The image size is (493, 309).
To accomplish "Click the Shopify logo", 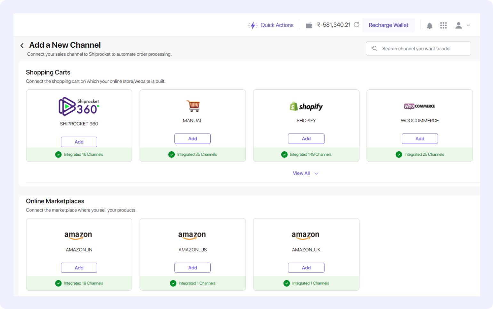I will pyautogui.click(x=306, y=107).
